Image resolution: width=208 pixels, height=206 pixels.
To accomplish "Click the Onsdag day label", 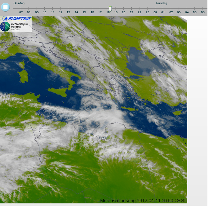I will pyautogui.click(x=19, y=3).
